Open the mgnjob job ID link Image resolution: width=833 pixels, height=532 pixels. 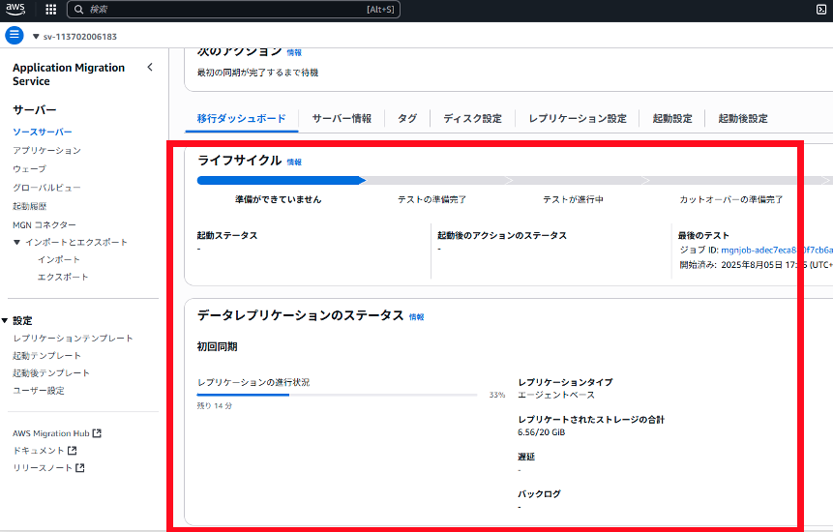click(x=777, y=251)
